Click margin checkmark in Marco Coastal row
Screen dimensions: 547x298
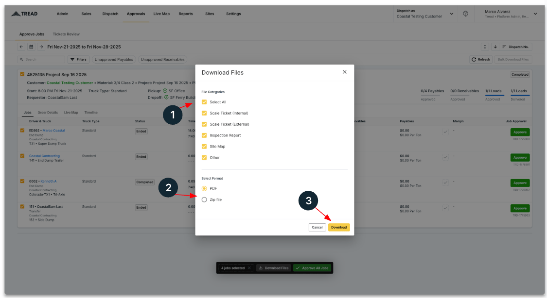coord(445,132)
